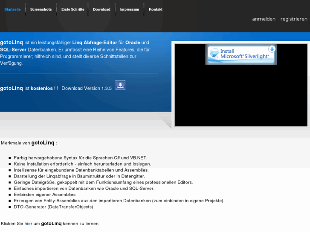310x232 pixels.
Task: Click 'Intellisense für eingebundene Datenbanktabellen' line
Action: point(81,170)
